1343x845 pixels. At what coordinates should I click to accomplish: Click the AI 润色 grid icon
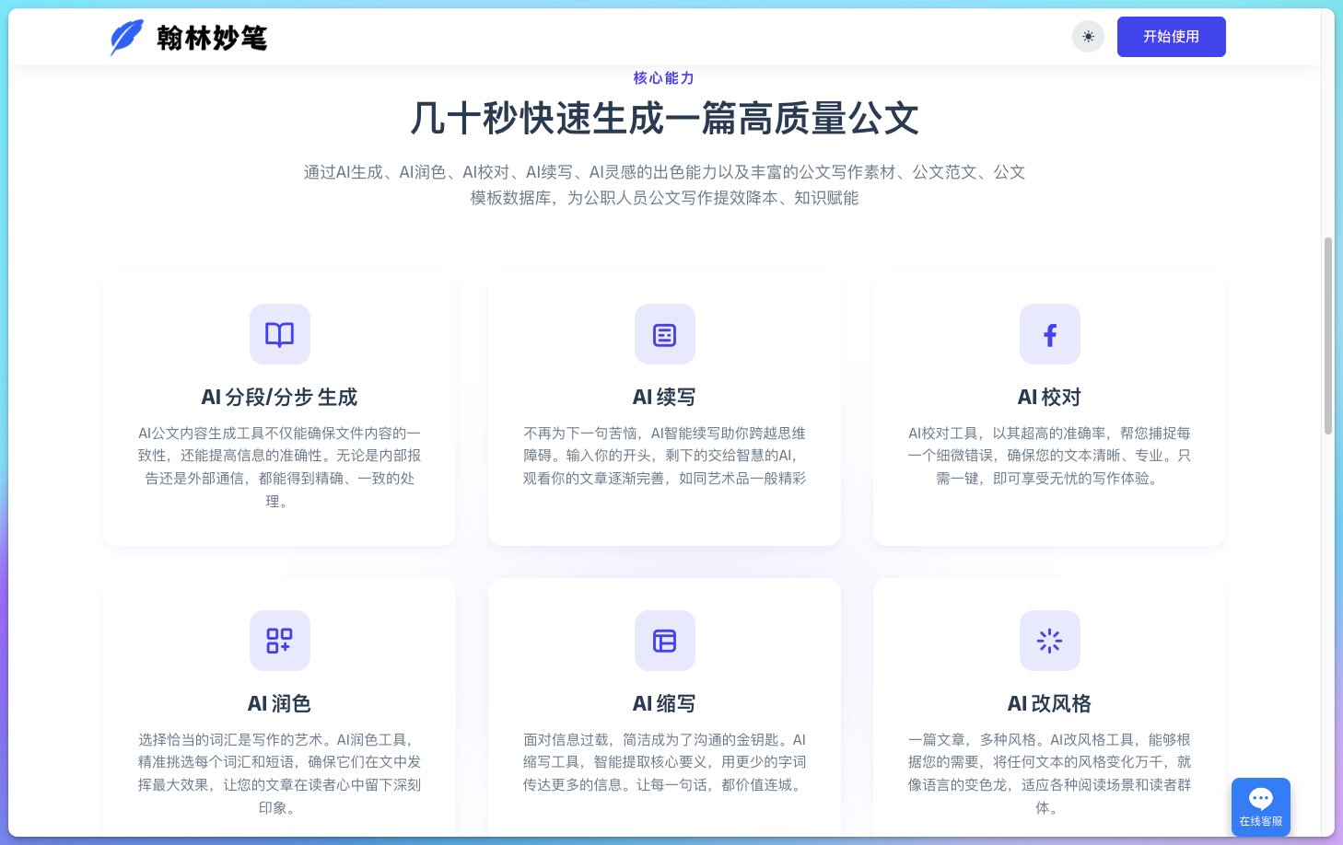(x=279, y=641)
